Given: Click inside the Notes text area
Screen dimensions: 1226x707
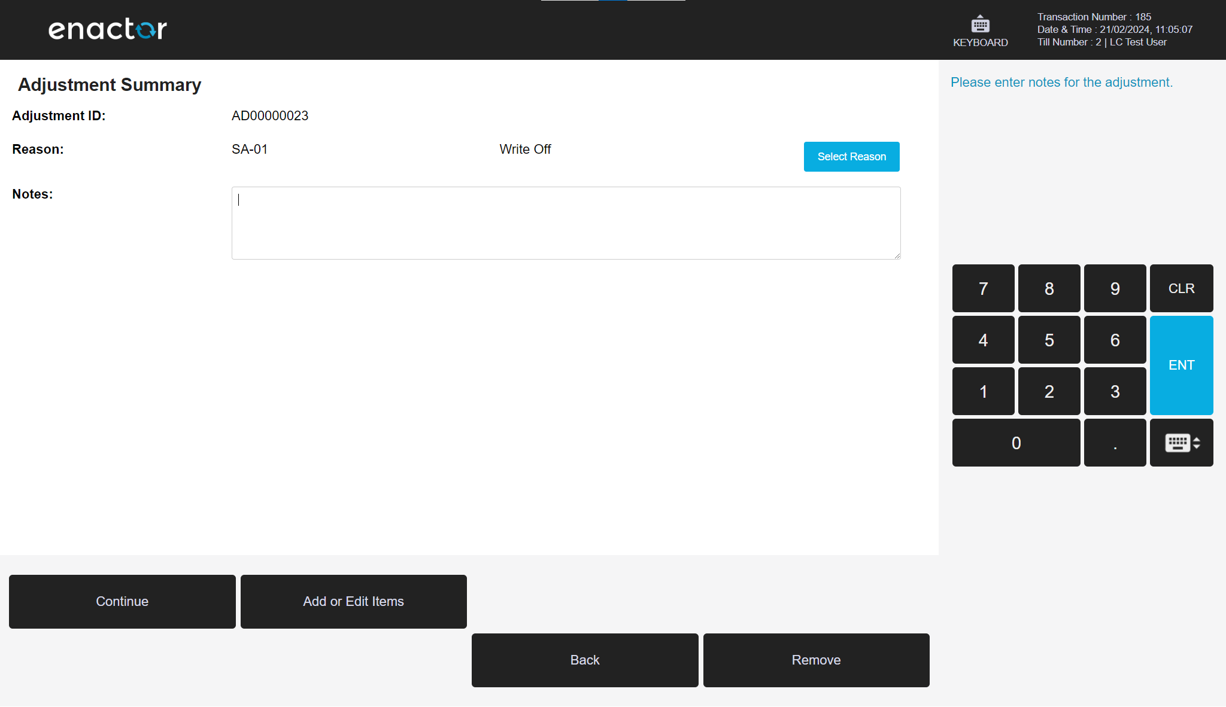Looking at the screenshot, I should [x=566, y=223].
